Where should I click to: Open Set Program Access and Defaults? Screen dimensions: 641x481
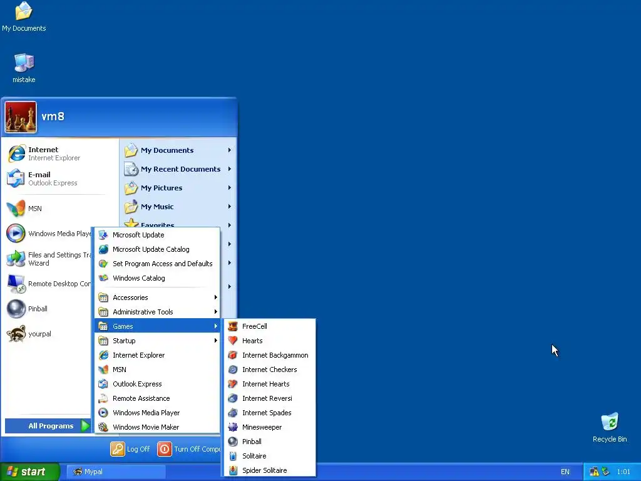click(x=157, y=264)
